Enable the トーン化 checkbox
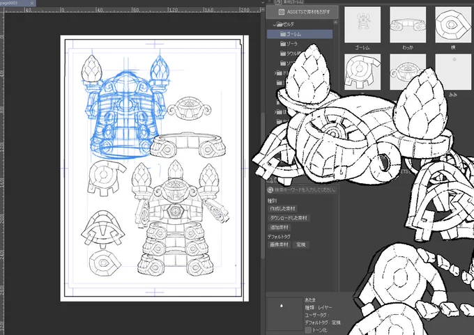This screenshot has width=474, height=335. (x=308, y=330)
